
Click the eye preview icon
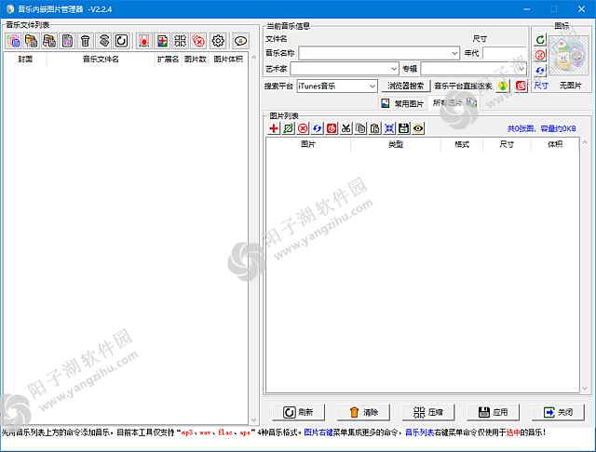418,128
